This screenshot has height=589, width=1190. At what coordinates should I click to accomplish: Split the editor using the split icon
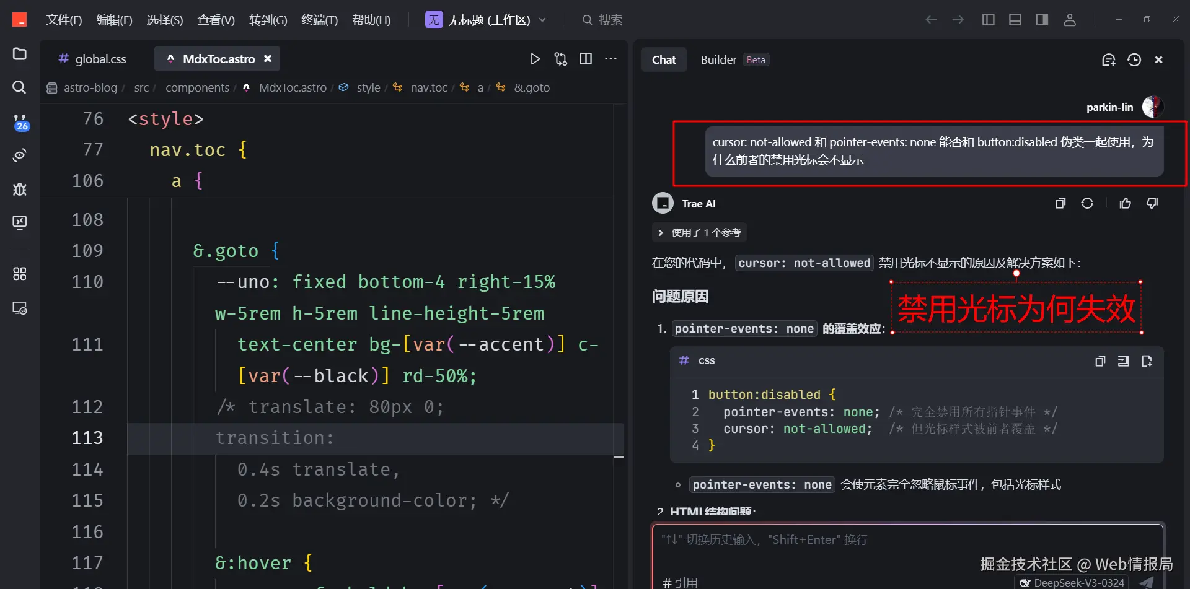point(585,58)
